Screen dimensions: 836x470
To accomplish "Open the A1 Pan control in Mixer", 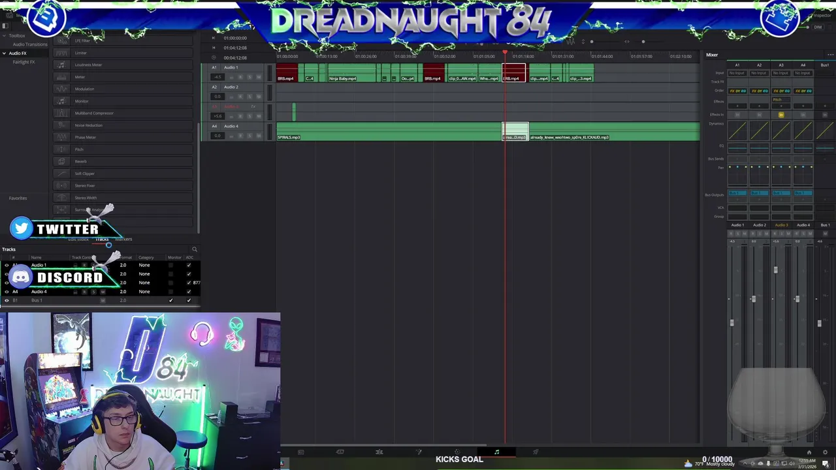I will tap(737, 174).
